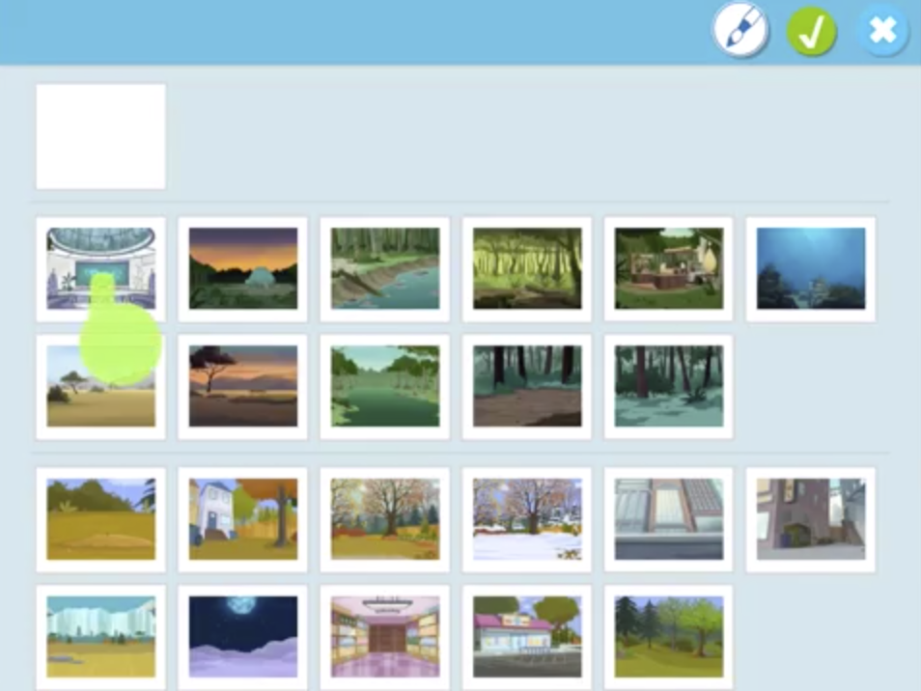Image resolution: width=921 pixels, height=691 pixels.
Task: Select the blank white background
Action: (100, 136)
